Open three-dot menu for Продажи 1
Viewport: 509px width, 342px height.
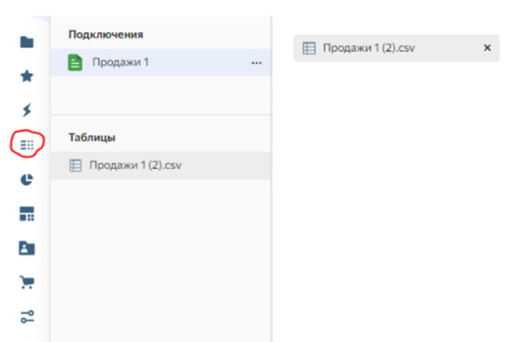[257, 63]
